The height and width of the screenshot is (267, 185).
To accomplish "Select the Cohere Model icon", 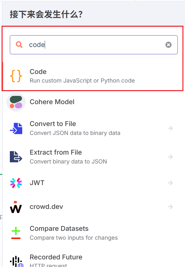I will [16, 102].
